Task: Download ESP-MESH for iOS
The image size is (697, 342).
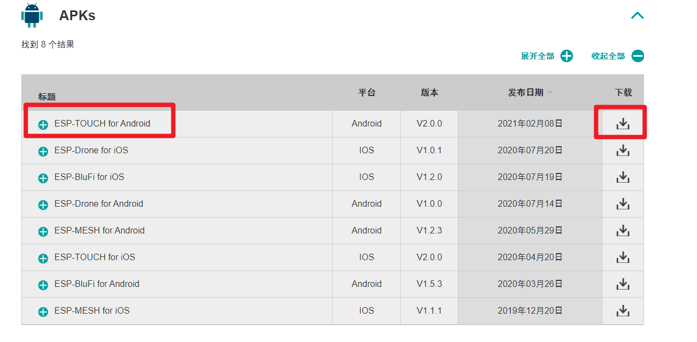Action: (623, 310)
